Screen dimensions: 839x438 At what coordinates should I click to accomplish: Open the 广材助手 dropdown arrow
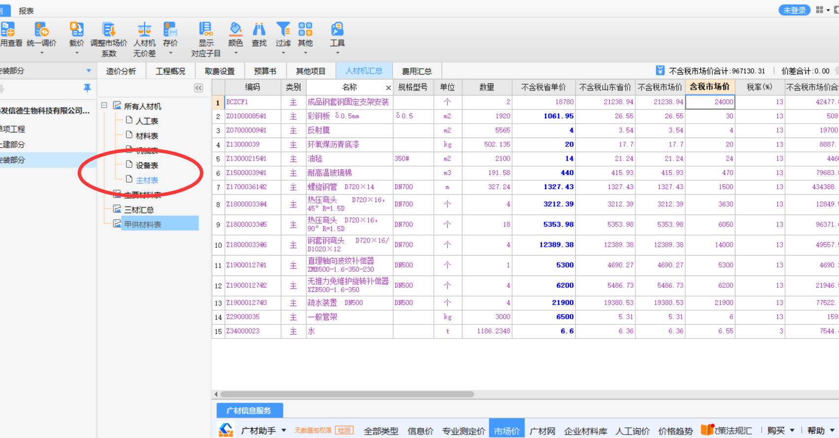pyautogui.click(x=284, y=430)
